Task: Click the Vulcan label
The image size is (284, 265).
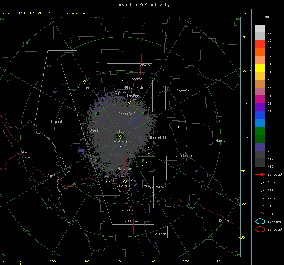Action: click(160, 234)
